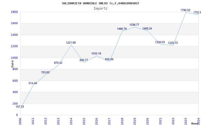Click the 514.48 value label
Viewport: 201px width, 126px height.
(33, 83)
